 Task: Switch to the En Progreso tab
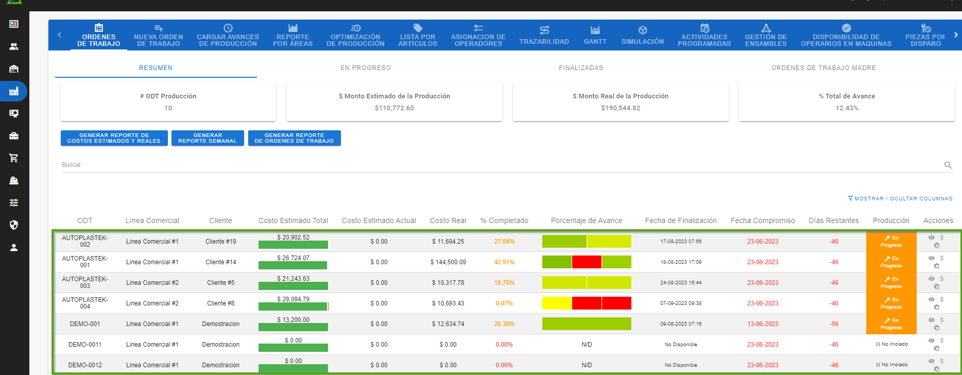click(366, 68)
